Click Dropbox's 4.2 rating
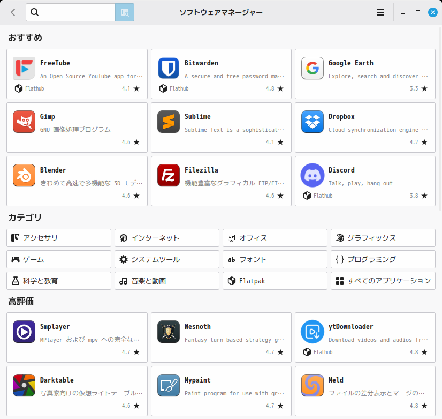The width and height of the screenshot is (442, 419). (418, 142)
